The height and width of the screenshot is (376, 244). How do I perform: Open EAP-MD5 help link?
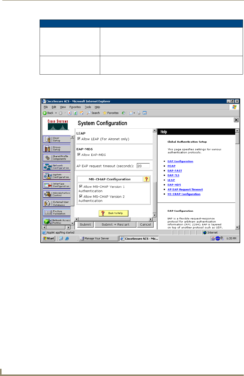coord(174,185)
